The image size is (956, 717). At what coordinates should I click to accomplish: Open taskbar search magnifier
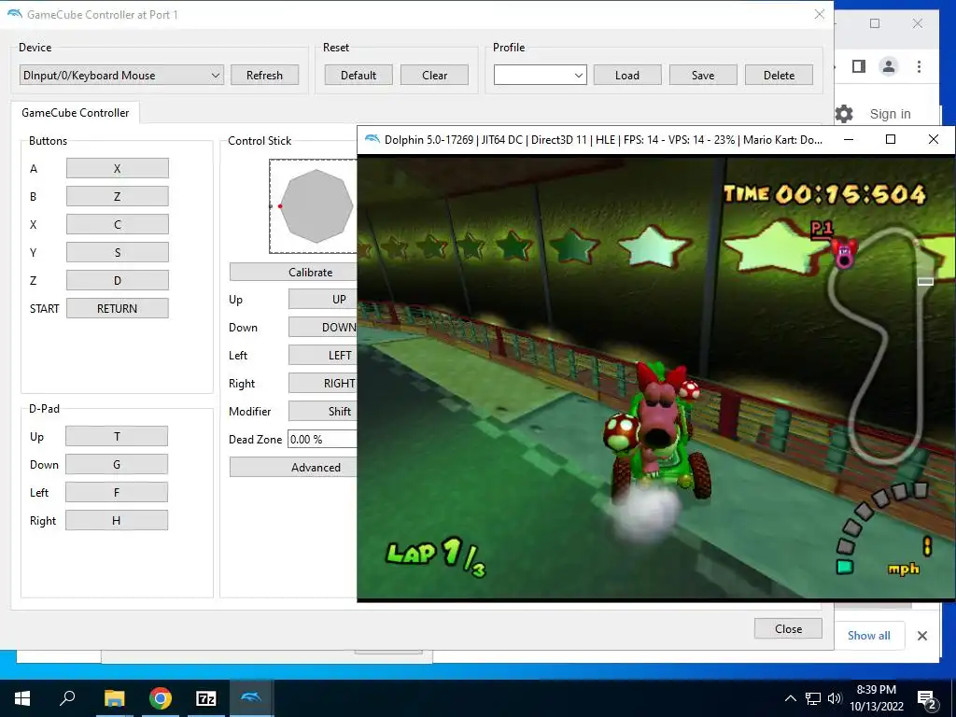67,698
